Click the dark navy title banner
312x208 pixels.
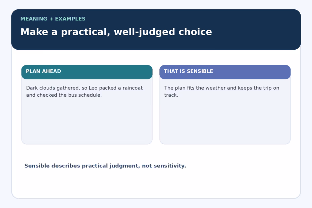point(156,30)
